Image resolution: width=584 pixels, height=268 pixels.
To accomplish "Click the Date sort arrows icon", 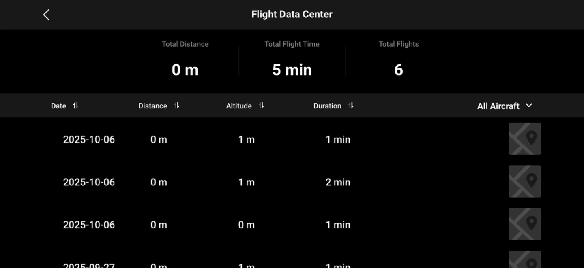I will 75,106.
